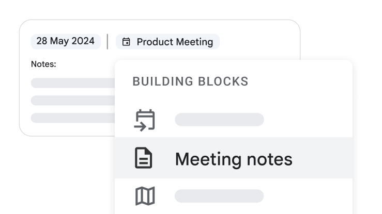Click the BUILDING BLOCKS section heading
The width and height of the screenshot is (382, 214).
point(190,81)
